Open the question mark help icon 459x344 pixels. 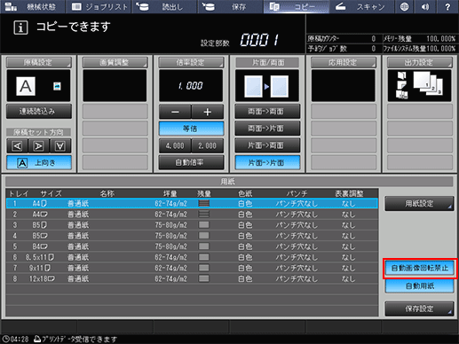(447, 6)
